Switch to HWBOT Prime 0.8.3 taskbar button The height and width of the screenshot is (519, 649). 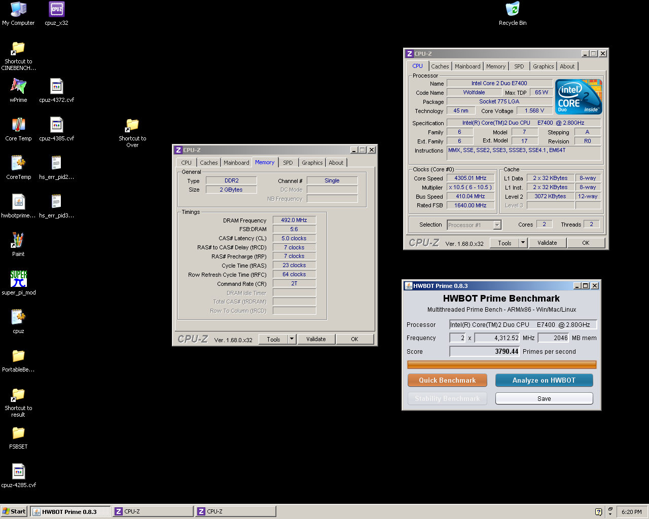70,511
